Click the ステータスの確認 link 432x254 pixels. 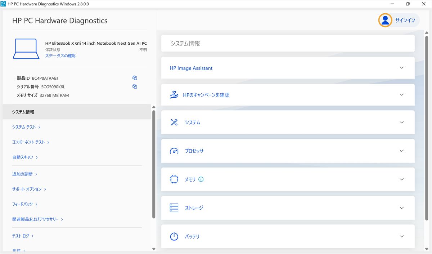click(x=60, y=56)
